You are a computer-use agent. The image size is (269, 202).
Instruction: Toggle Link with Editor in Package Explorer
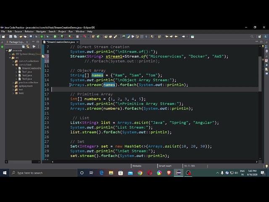(x=28, y=47)
